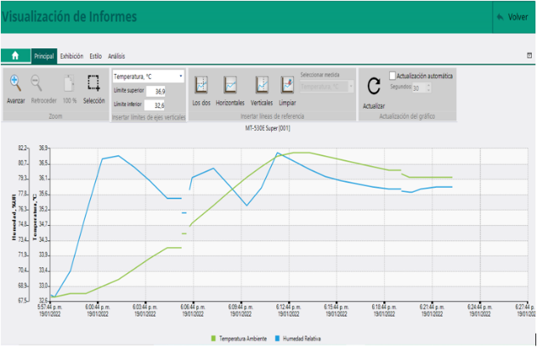Select the Principal tab
This screenshot has width=537, height=348.
click(44, 56)
